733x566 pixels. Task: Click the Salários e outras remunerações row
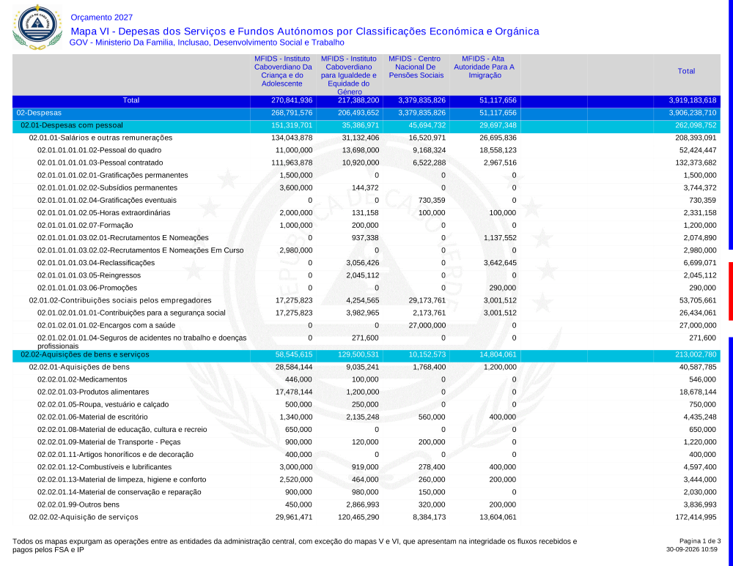[366, 138]
